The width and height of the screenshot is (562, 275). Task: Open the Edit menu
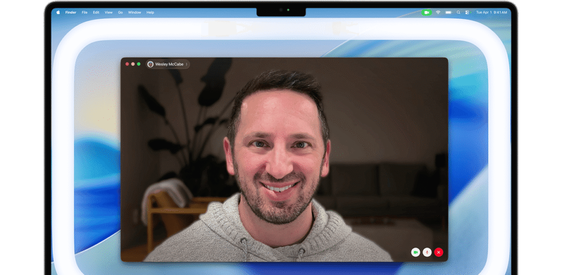click(96, 12)
